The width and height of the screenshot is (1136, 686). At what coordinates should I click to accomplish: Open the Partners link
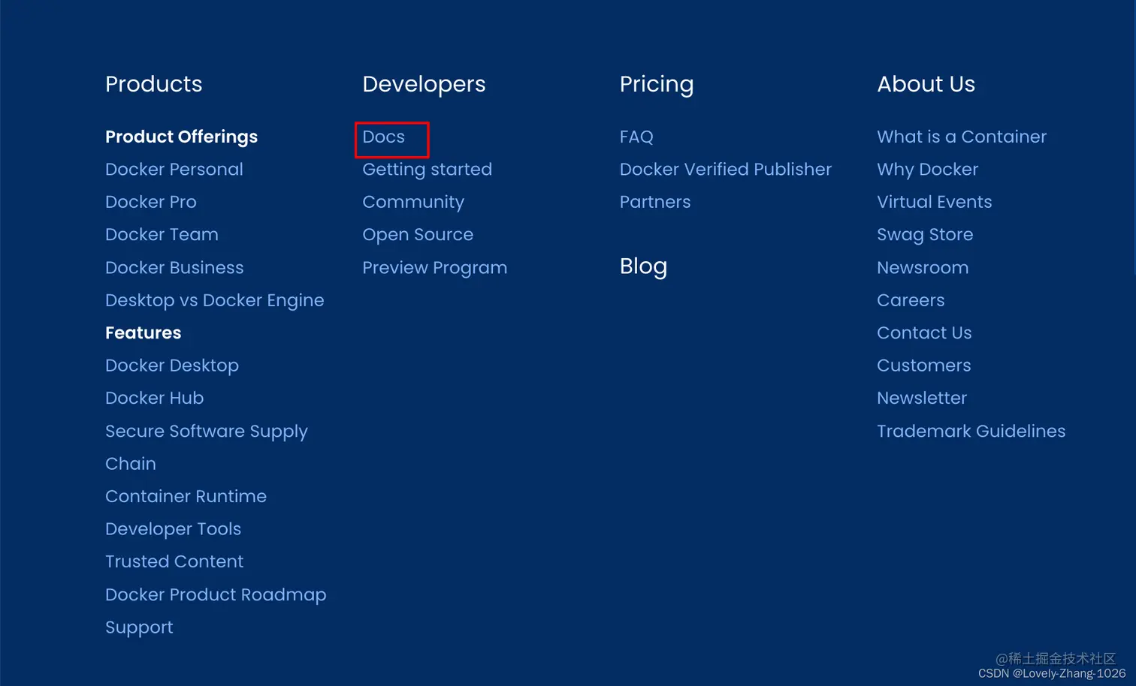(655, 202)
